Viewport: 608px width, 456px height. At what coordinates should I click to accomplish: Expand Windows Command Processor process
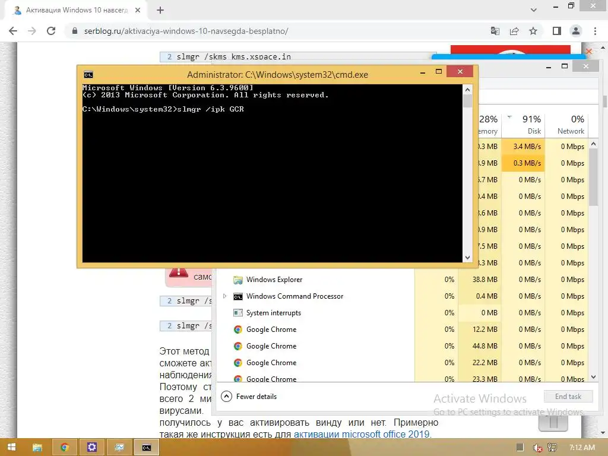pos(224,296)
